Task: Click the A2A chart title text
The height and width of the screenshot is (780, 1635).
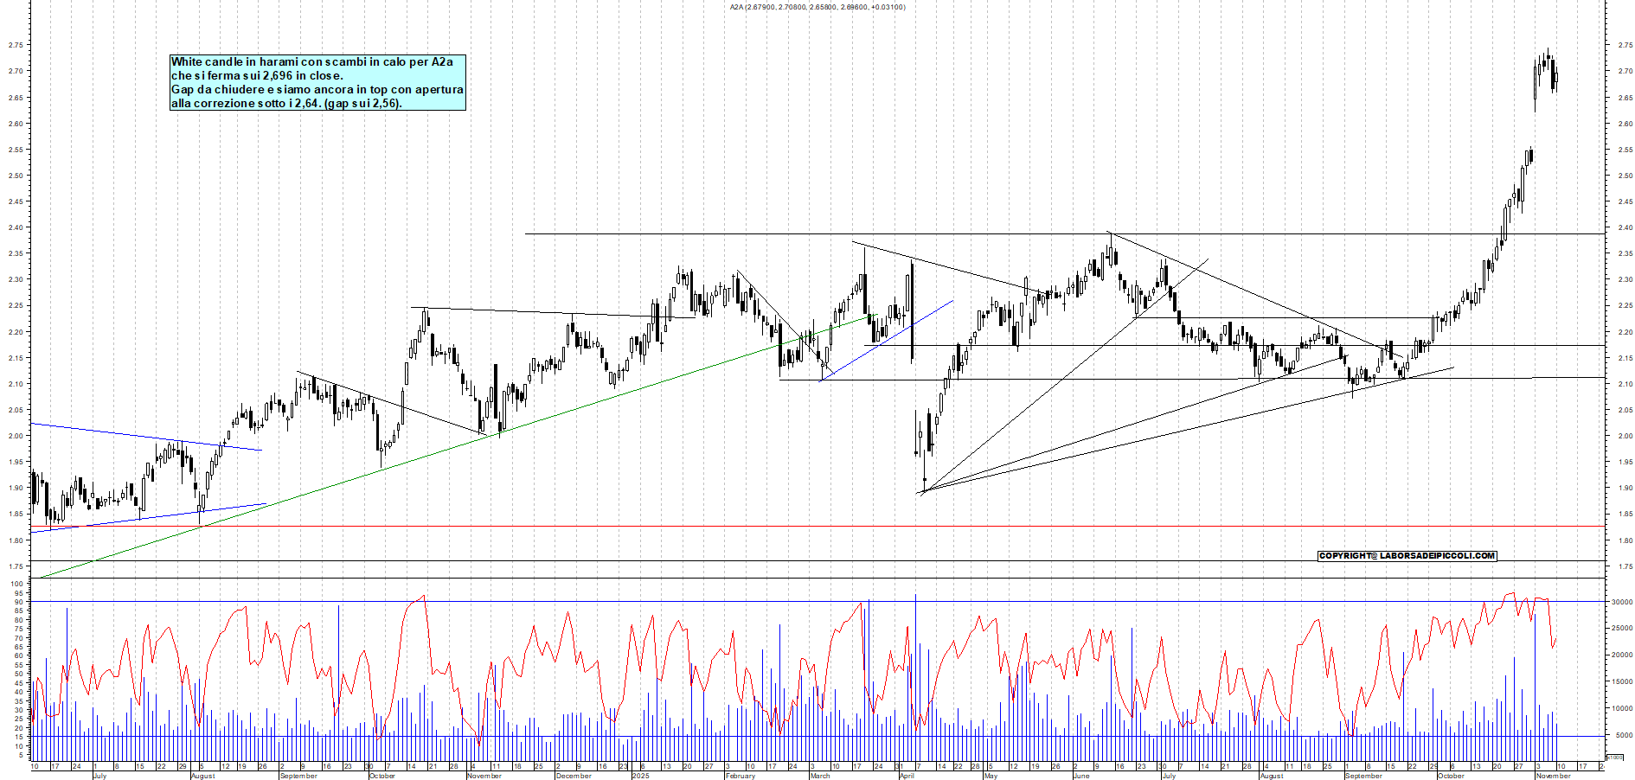Action: click(x=817, y=7)
